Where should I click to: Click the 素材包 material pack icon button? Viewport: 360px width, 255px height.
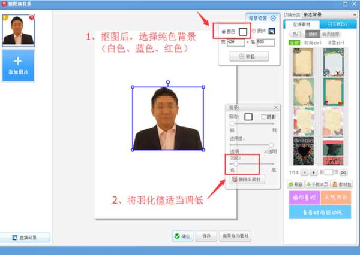[342, 184]
